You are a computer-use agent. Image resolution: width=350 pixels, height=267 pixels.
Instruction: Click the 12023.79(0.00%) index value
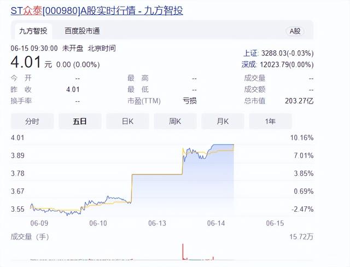(x=287, y=65)
